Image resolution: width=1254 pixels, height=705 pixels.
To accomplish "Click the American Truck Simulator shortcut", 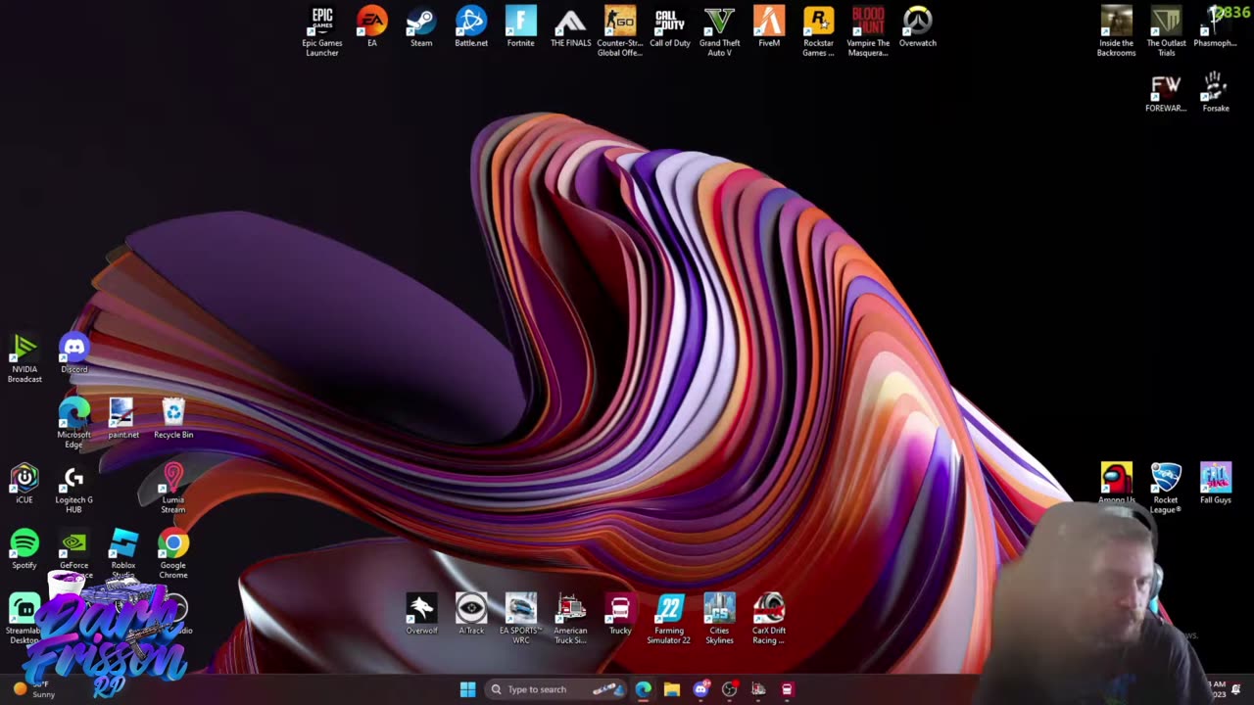I will pyautogui.click(x=570, y=618).
